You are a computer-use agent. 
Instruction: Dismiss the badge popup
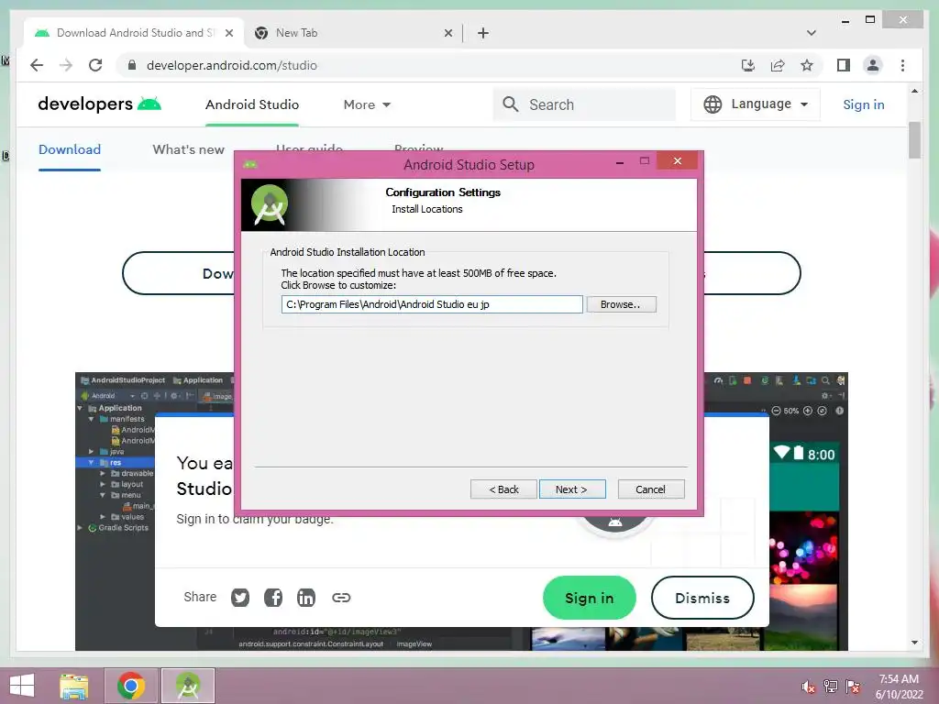point(702,598)
